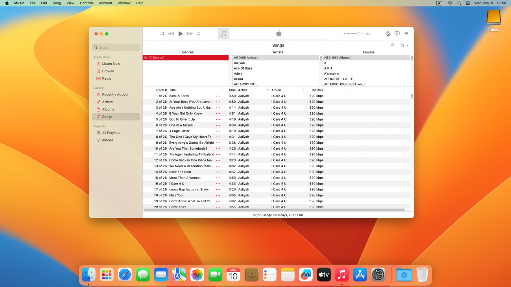The height and width of the screenshot is (287, 511).
Task: Open more options for One In A Million
Action: (x=218, y=125)
